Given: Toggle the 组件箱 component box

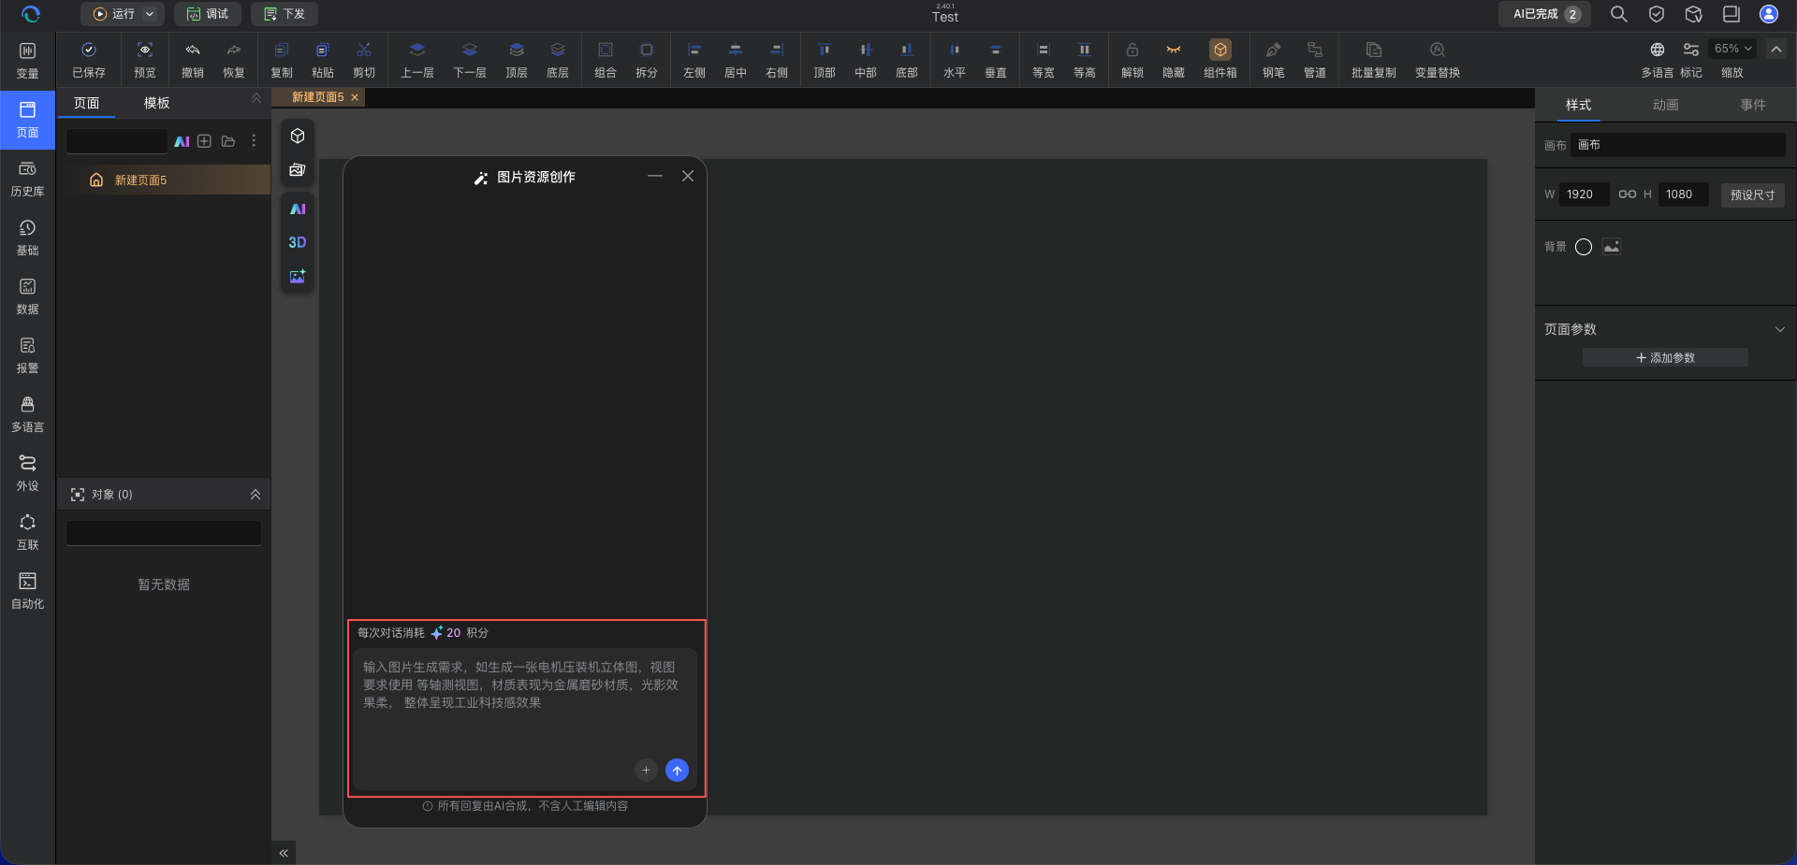Looking at the screenshot, I should click(x=1220, y=60).
